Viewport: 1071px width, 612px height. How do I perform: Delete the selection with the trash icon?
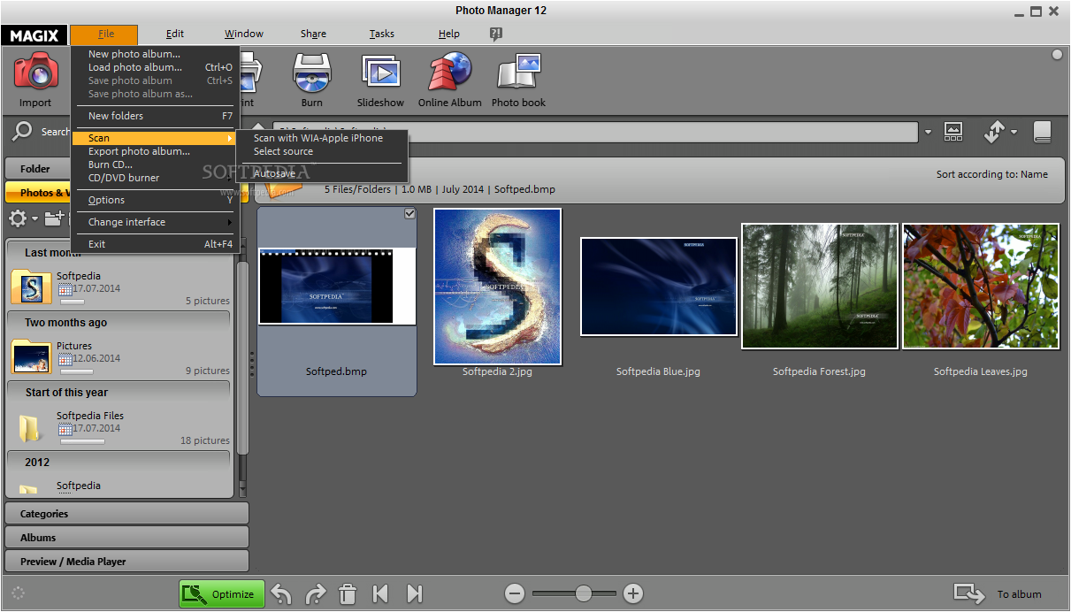(348, 593)
